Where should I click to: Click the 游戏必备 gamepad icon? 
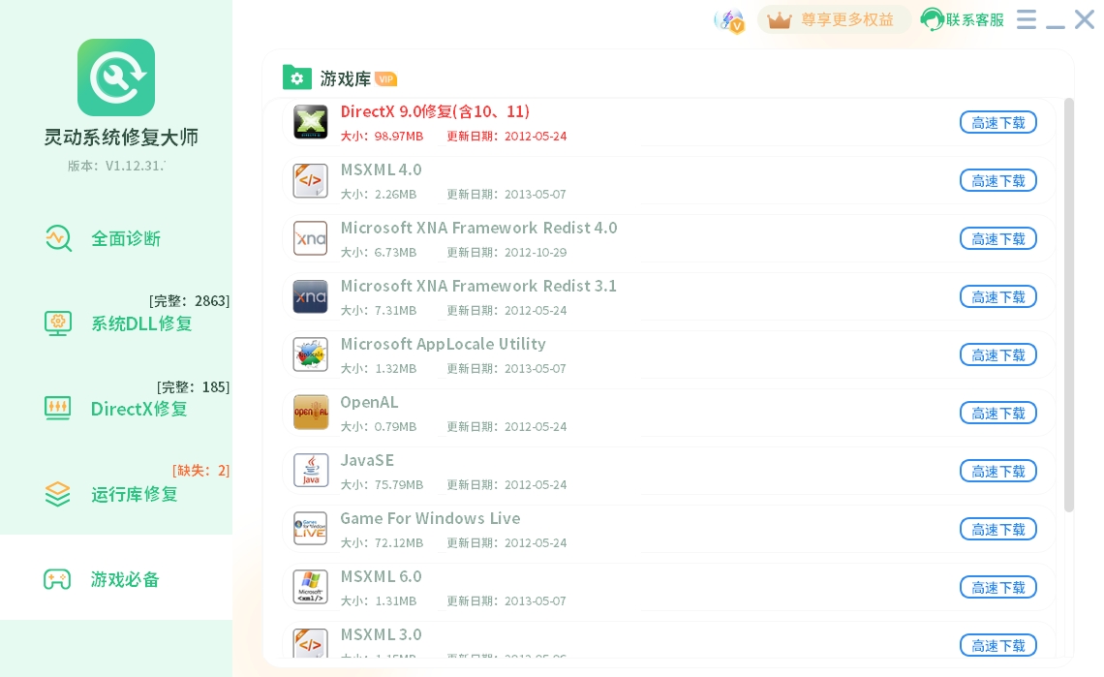click(x=57, y=579)
